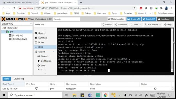Image resolution: width=176 pixels, height=99 pixels.
Task: Open Microsoft Word from the taskbar
Action: pos(90,95)
